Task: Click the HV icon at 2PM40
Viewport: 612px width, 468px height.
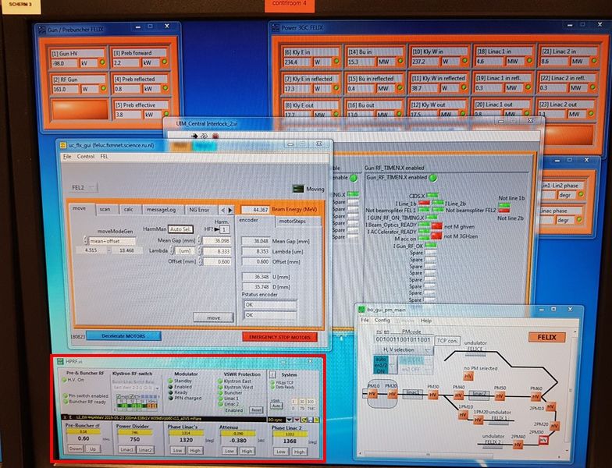Action: point(518,445)
